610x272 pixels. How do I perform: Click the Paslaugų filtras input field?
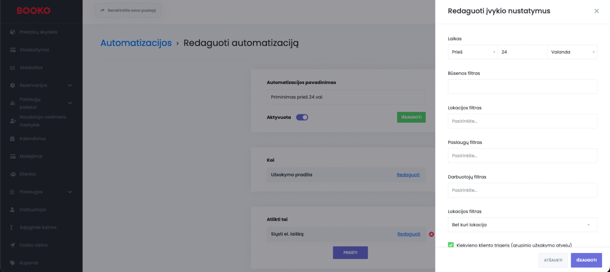click(x=522, y=156)
